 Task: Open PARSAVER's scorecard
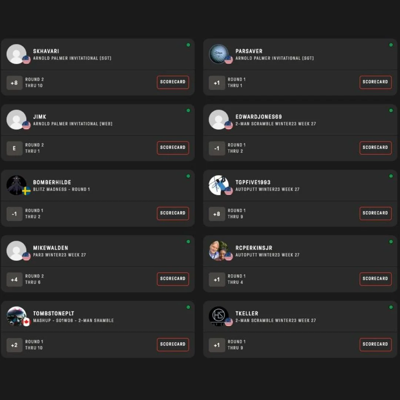click(375, 82)
